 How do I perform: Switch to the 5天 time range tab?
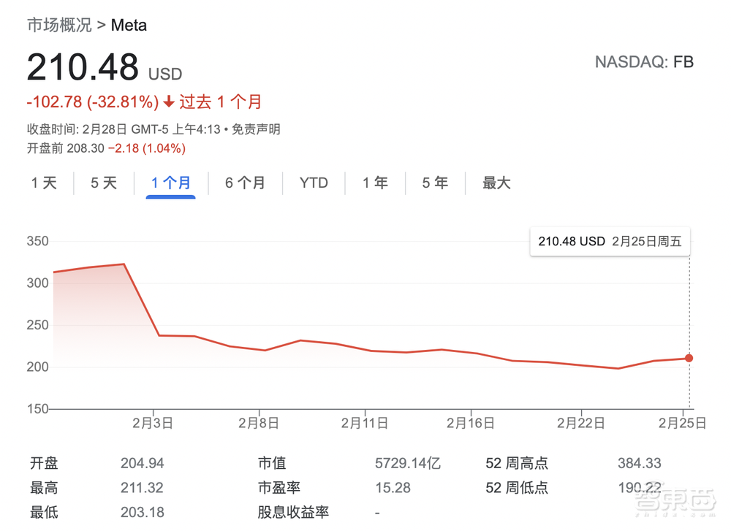[x=104, y=183]
